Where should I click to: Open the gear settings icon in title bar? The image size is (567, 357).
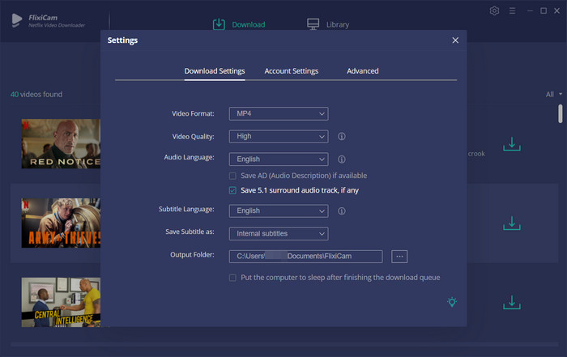pyautogui.click(x=495, y=11)
